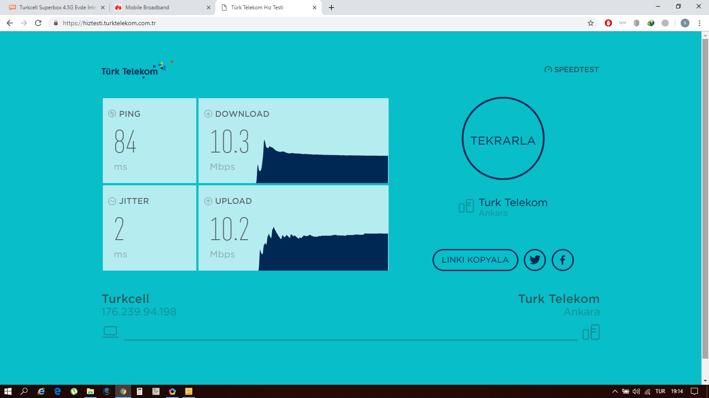Open a new browser tab
Screen dimensions: 709x398
point(331,8)
